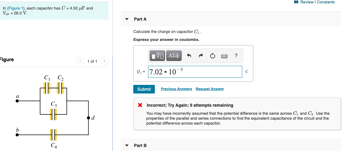The height and width of the screenshot is (151, 353).
Task: Undo the last answer edit
Action: click(189, 56)
